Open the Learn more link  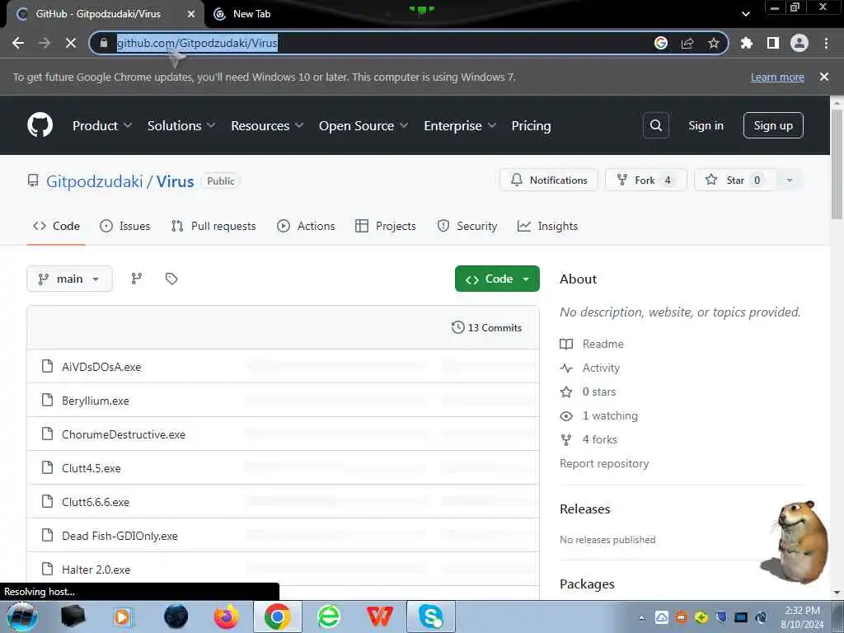[777, 77]
